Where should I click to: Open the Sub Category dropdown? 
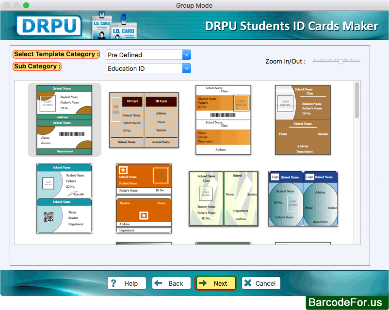pyautogui.click(x=148, y=68)
